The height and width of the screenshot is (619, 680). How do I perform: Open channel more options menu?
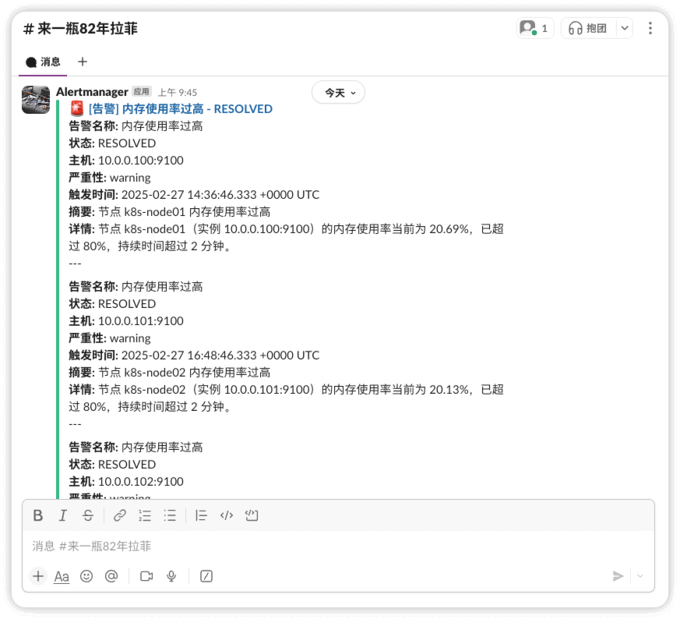[650, 28]
